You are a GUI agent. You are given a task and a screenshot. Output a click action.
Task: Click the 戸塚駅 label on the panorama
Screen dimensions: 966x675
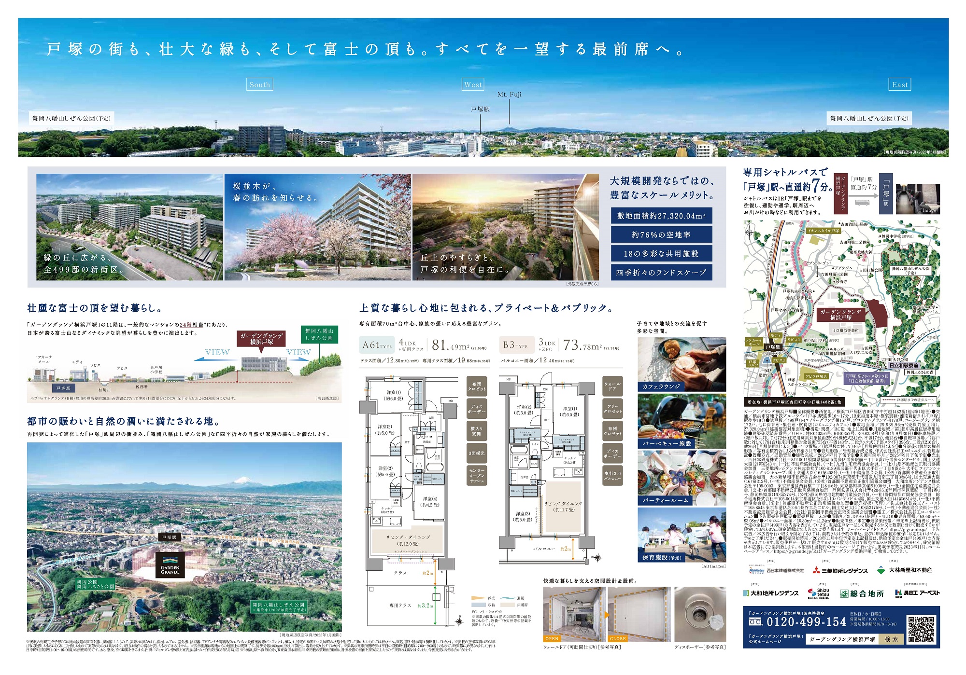click(480, 110)
